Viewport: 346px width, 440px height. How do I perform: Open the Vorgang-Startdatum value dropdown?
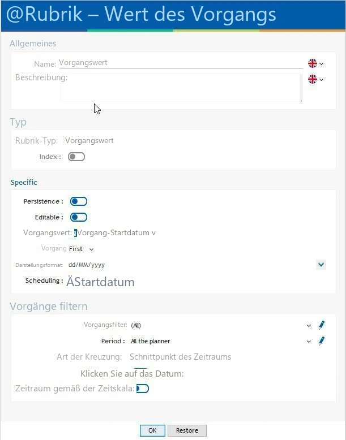tap(153, 233)
